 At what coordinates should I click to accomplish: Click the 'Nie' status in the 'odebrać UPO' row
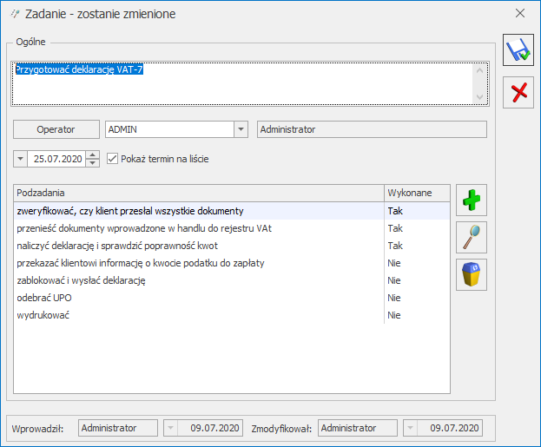(394, 298)
